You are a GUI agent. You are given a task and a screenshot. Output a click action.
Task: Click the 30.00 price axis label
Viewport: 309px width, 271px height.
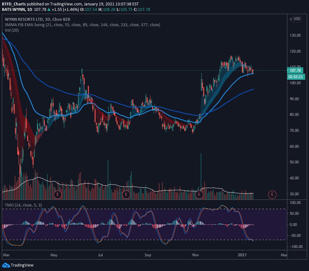click(x=294, y=194)
